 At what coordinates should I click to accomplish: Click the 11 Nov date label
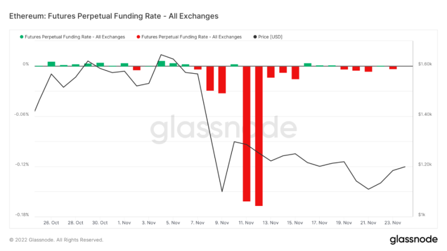coord(246,223)
